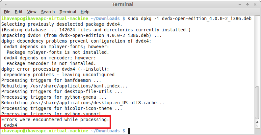Click the empty scrollbar track above thumb

coord(257,51)
